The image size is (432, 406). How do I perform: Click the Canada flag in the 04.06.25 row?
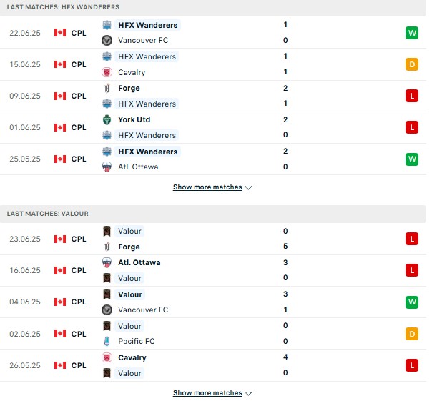[x=60, y=302]
